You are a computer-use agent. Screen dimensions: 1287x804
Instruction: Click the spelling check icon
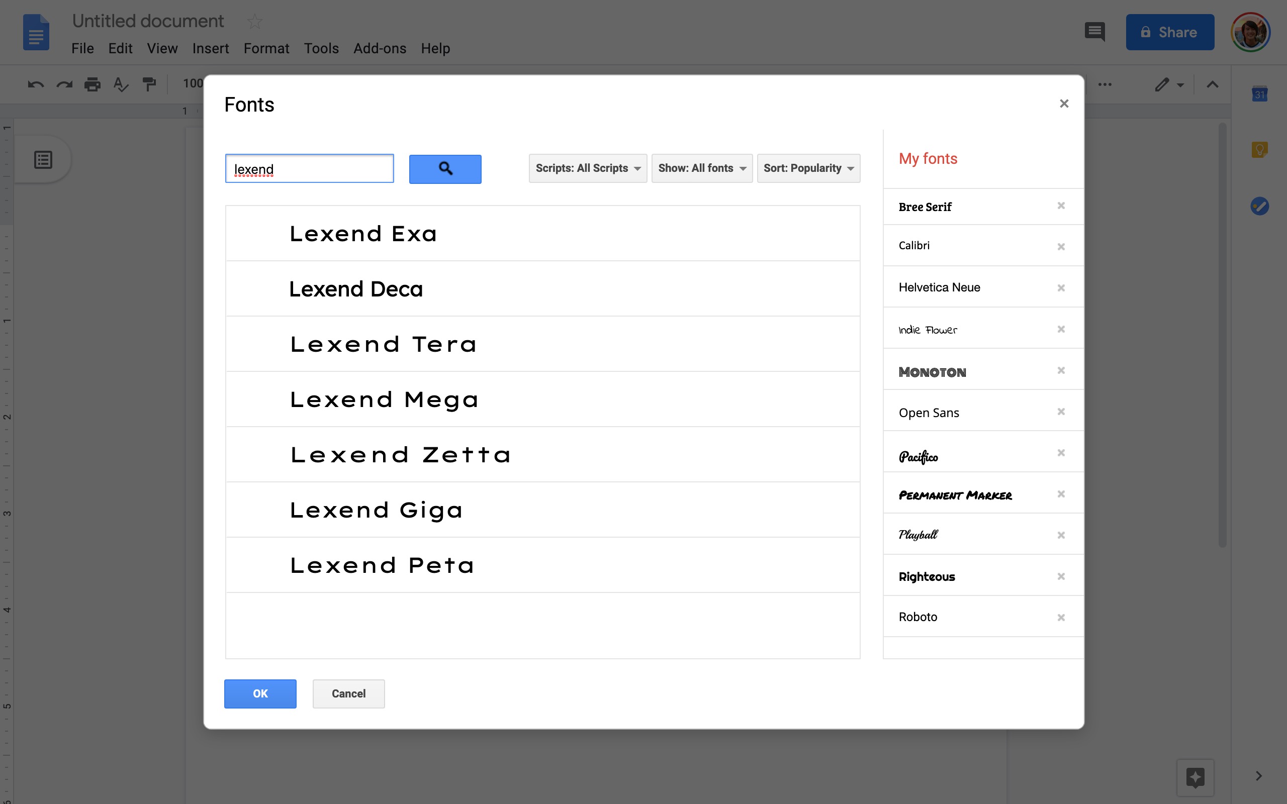pos(121,85)
